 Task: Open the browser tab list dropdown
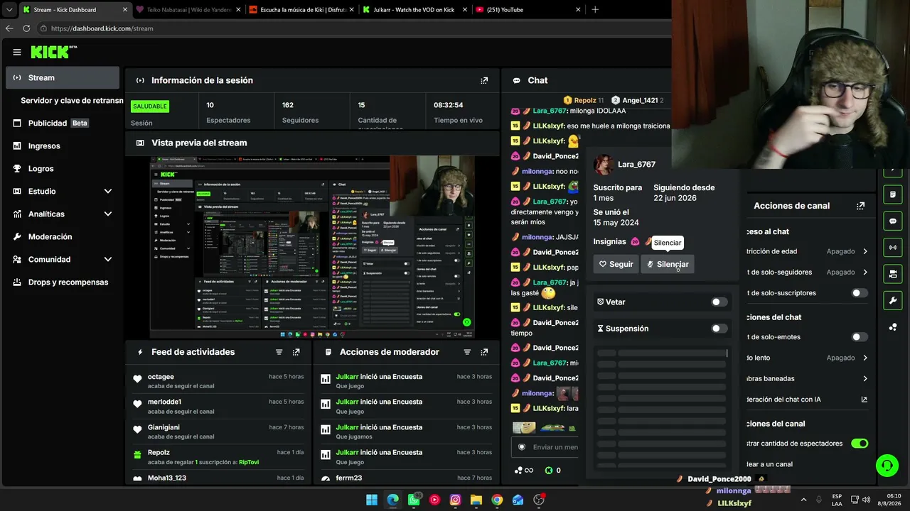pos(9,10)
